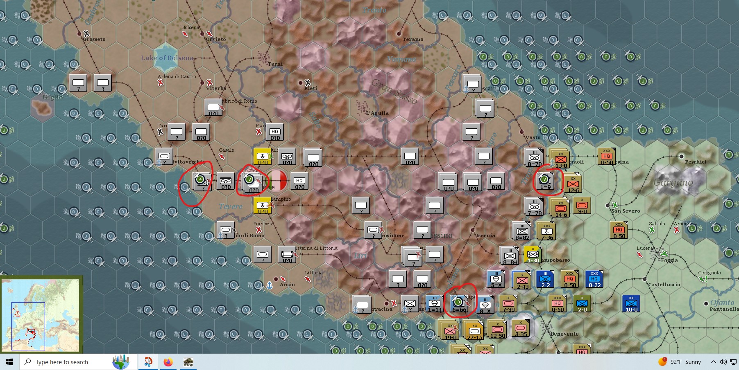This screenshot has height=370, width=739.
Task: Select the 3-35 brigade near Benevento
Action: click(x=521, y=328)
